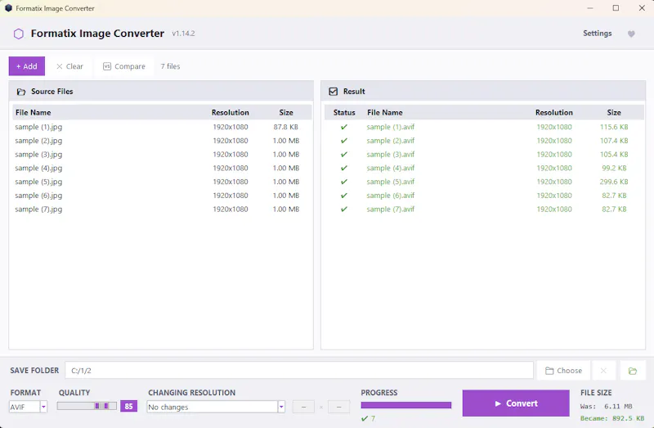Clear the save folder path X button
The width and height of the screenshot is (654, 428).
point(603,371)
